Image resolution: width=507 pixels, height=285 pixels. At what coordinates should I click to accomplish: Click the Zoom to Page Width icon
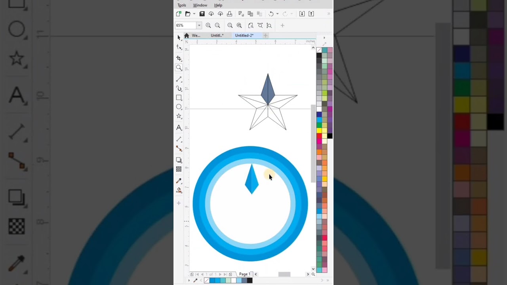pyautogui.click(x=260, y=25)
